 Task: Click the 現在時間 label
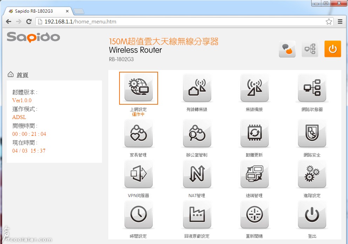click(x=25, y=142)
